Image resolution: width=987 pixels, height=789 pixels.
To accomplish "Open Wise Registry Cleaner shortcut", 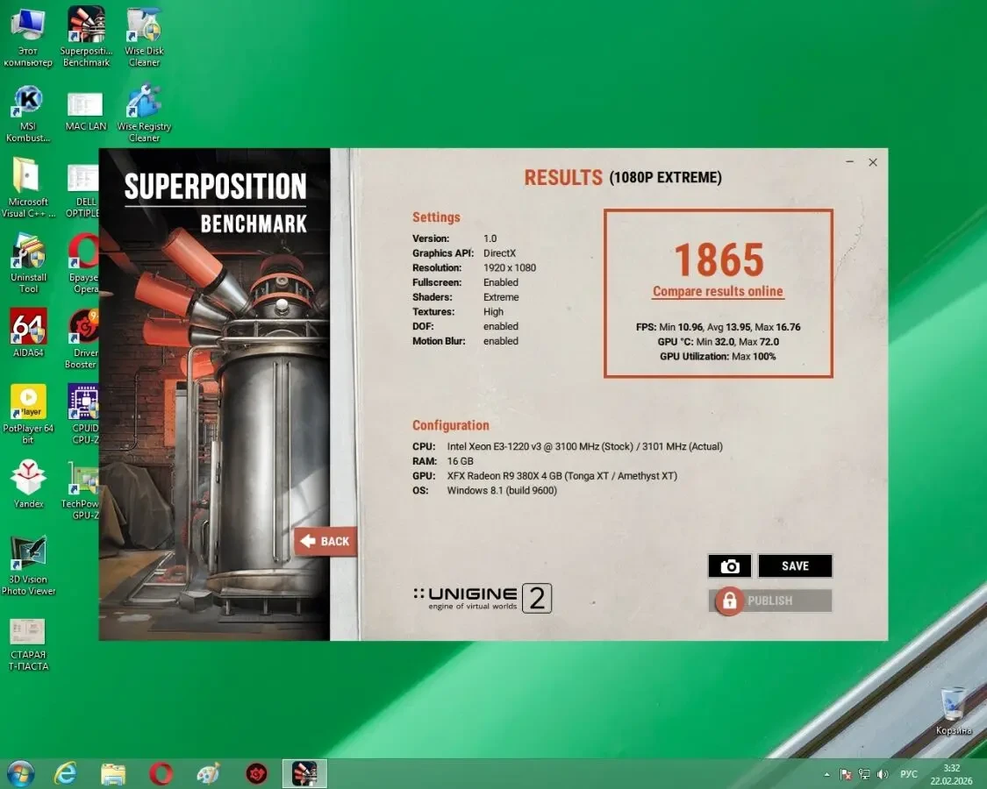I will [x=144, y=114].
